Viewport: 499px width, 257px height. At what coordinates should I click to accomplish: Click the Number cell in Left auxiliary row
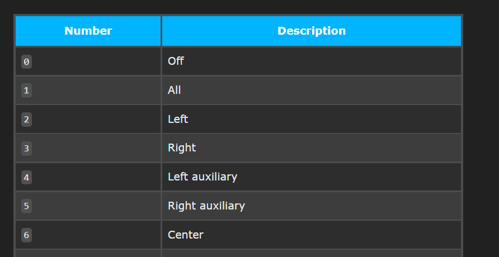[x=88, y=177]
